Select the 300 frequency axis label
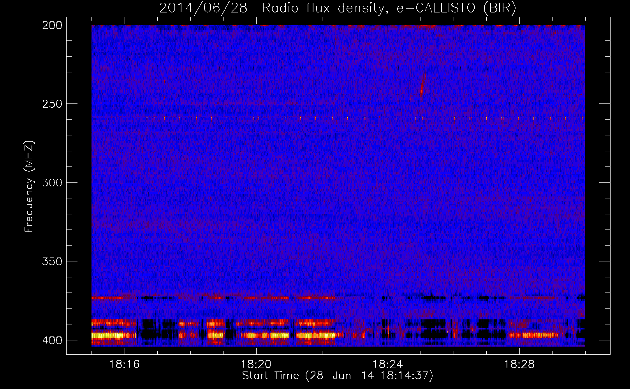This screenshot has height=389, width=630. click(x=52, y=182)
